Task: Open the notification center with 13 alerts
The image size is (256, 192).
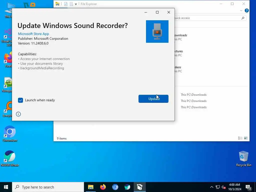Action: tap(248, 187)
